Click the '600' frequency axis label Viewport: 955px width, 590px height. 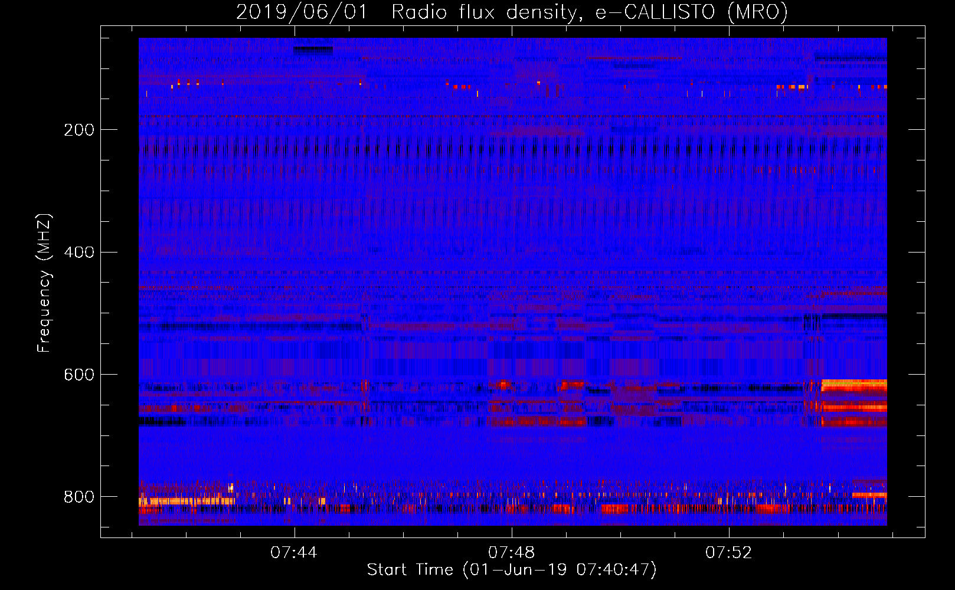[x=79, y=375]
